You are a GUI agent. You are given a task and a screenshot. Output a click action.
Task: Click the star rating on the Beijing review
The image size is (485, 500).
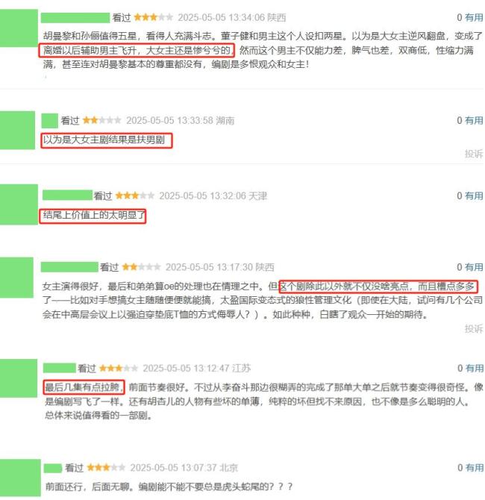106,468
